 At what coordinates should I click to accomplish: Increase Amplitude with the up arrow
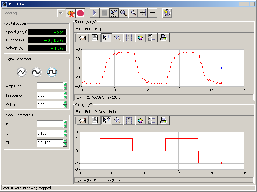[65, 84]
